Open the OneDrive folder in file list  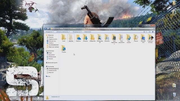(78, 38)
